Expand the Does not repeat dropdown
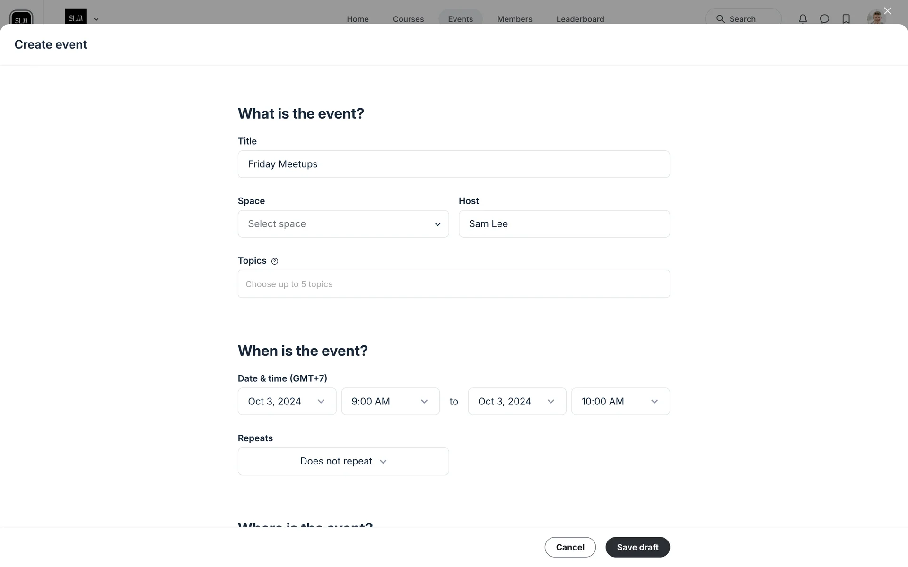The width and height of the screenshot is (908, 567). pyautogui.click(x=343, y=461)
